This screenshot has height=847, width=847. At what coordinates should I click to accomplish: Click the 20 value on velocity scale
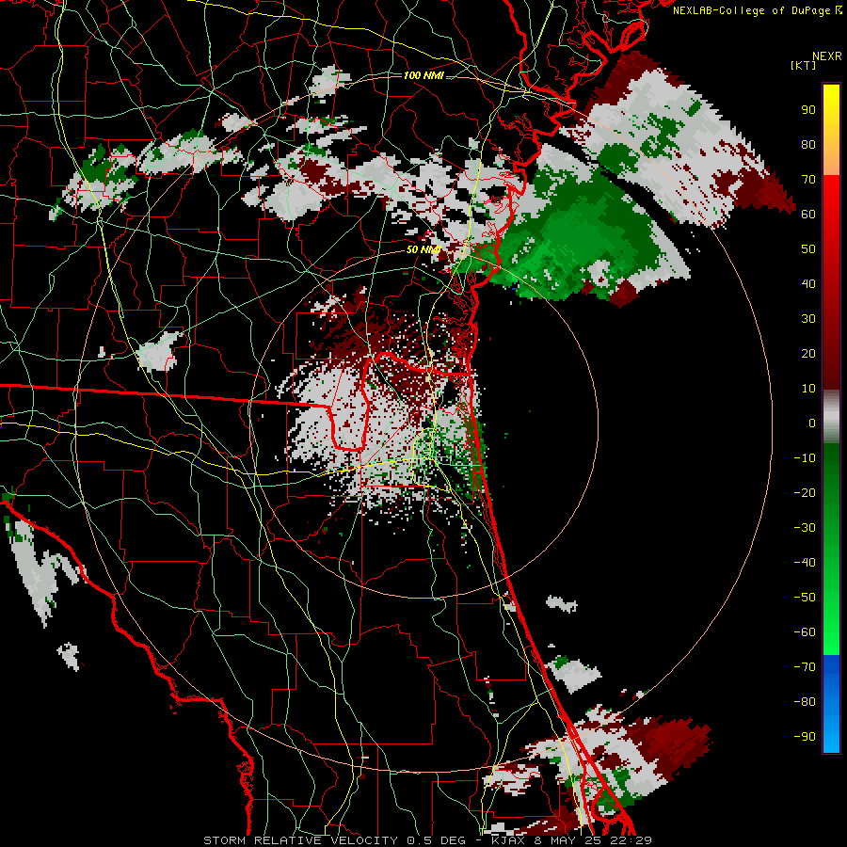pos(808,354)
